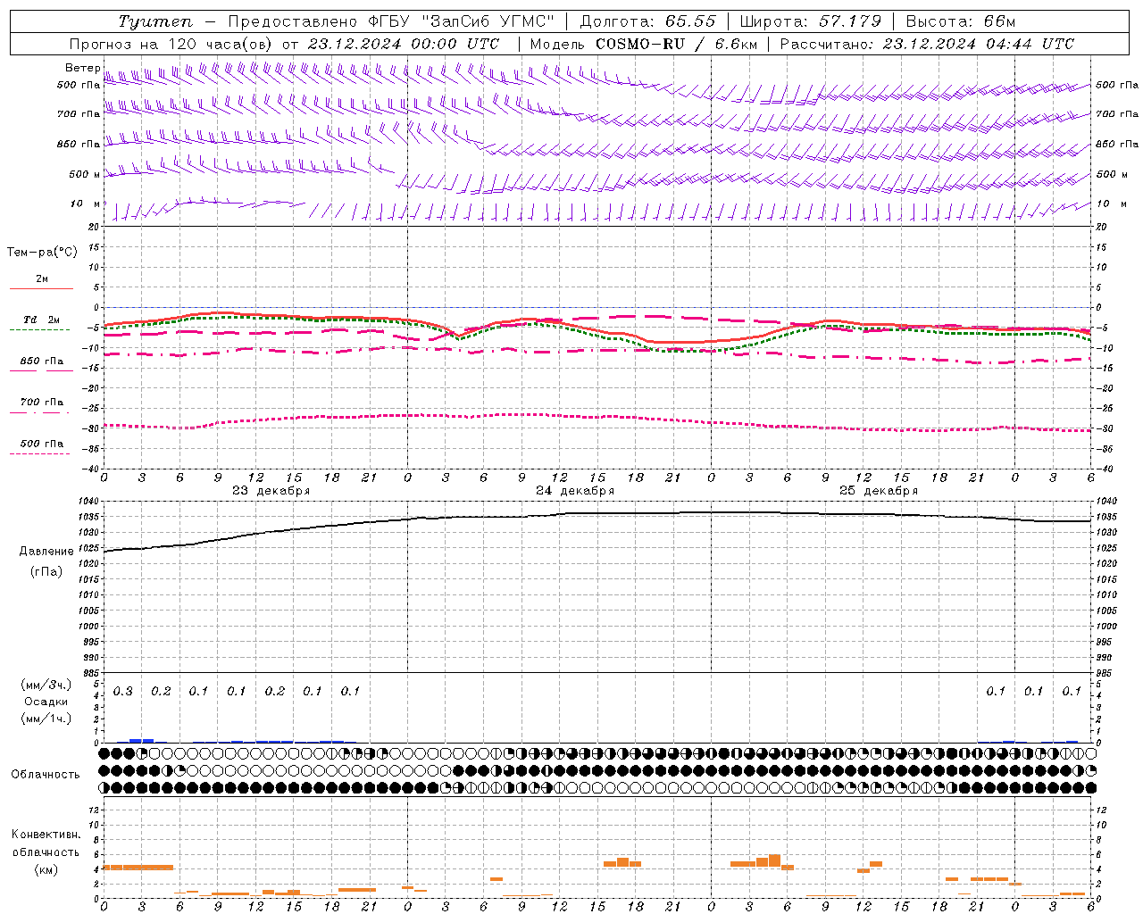
Task: Click "Прогноз на 120 часа(ов)" forecast text
Action: coord(172,44)
